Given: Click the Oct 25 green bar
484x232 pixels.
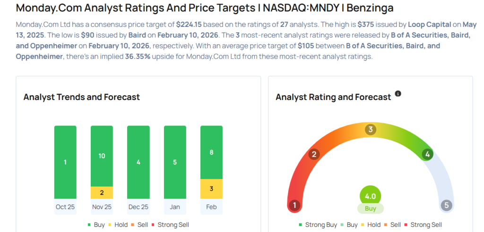Looking at the screenshot, I should 65,162.
